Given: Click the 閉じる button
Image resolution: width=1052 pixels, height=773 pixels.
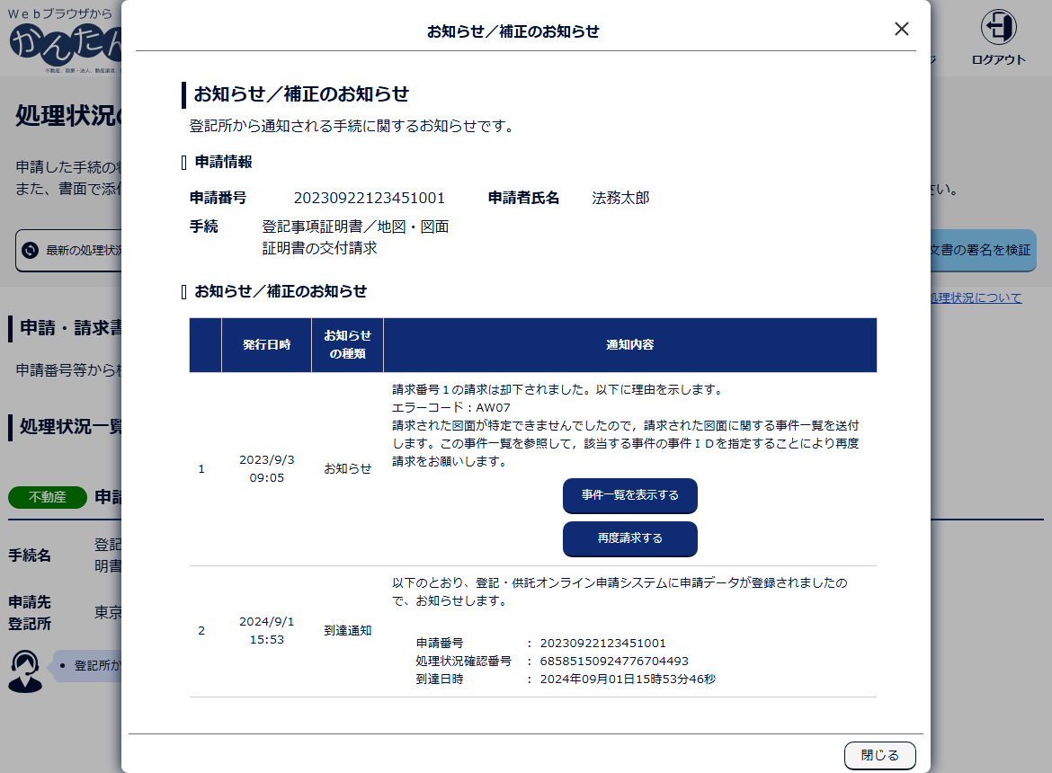Looking at the screenshot, I should click(879, 755).
